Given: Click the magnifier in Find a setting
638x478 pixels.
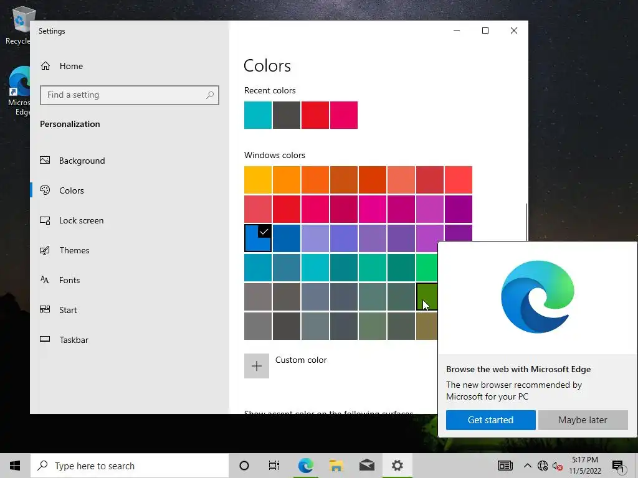Looking at the screenshot, I should pos(210,95).
